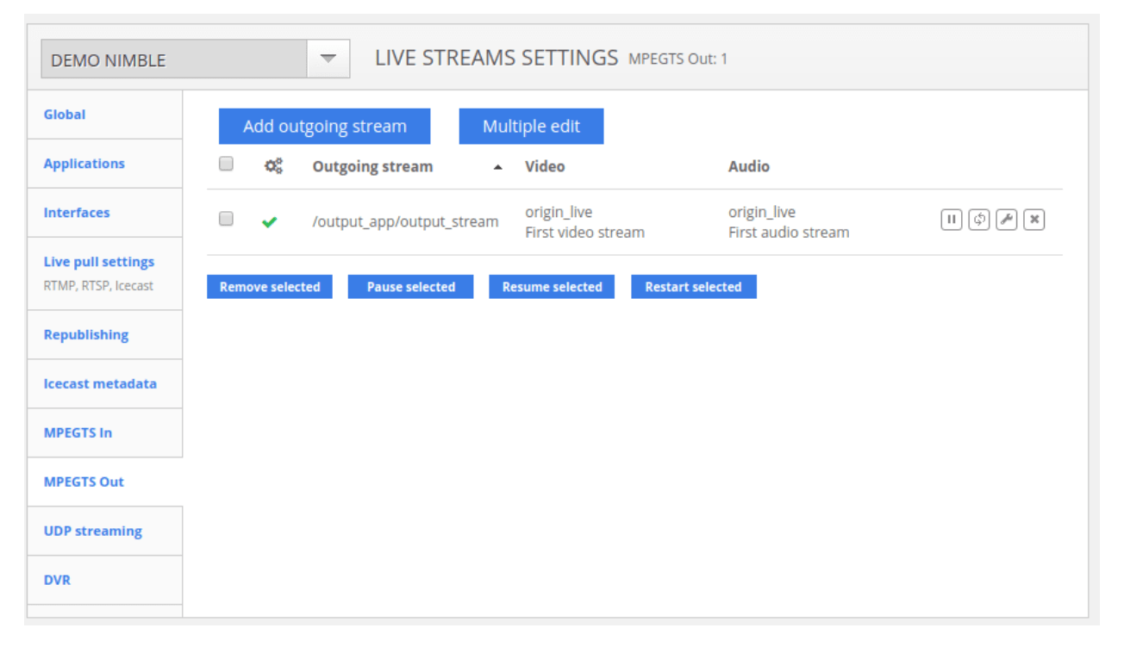
Task: Edit output_stream with the wrench icon
Action: point(1006,220)
